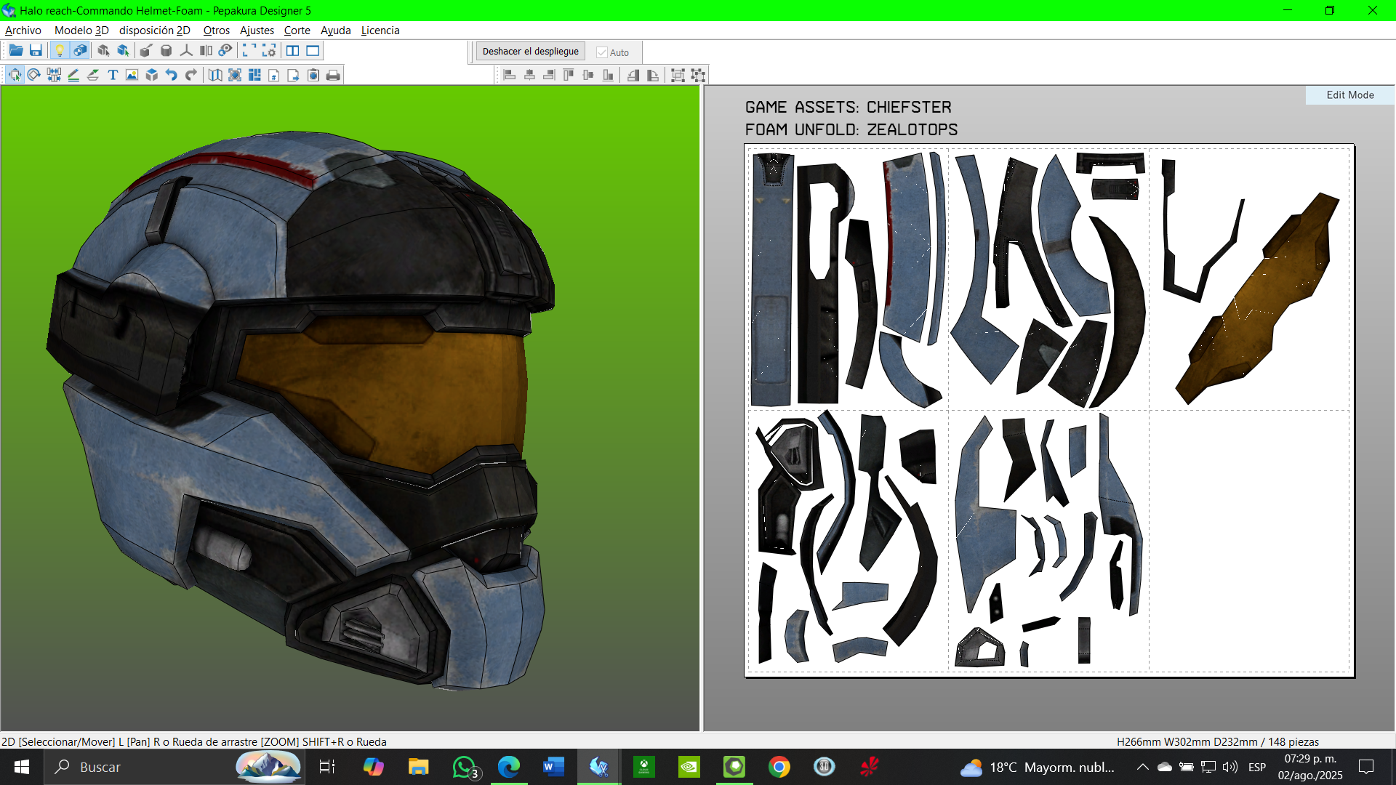Open the disposición 2D menu
The height and width of the screenshot is (785, 1396).
pyautogui.click(x=155, y=31)
